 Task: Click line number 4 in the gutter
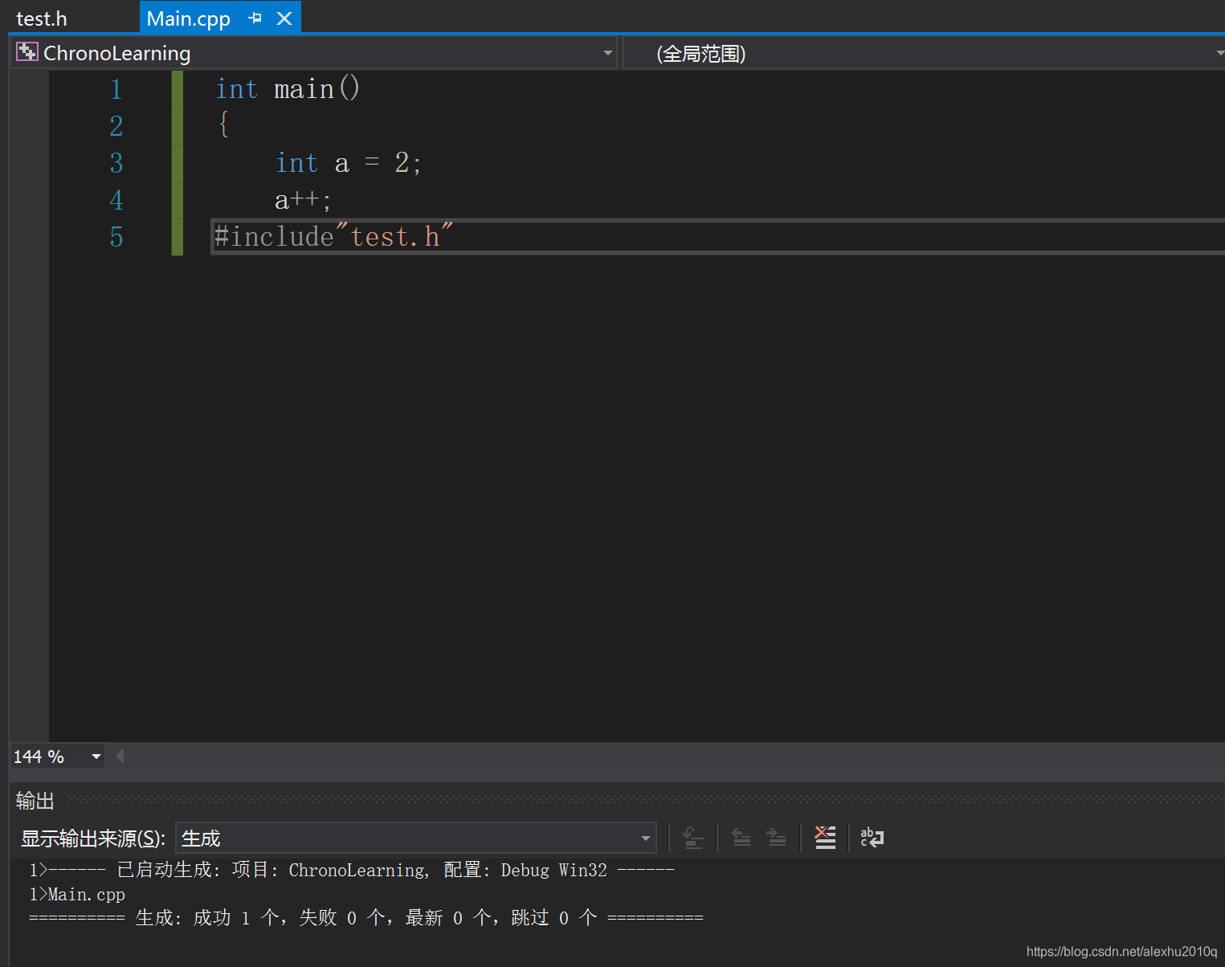pos(116,200)
